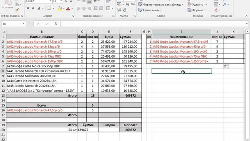
Task: Click Enter checkmark in formula bar
Action: 47,24
